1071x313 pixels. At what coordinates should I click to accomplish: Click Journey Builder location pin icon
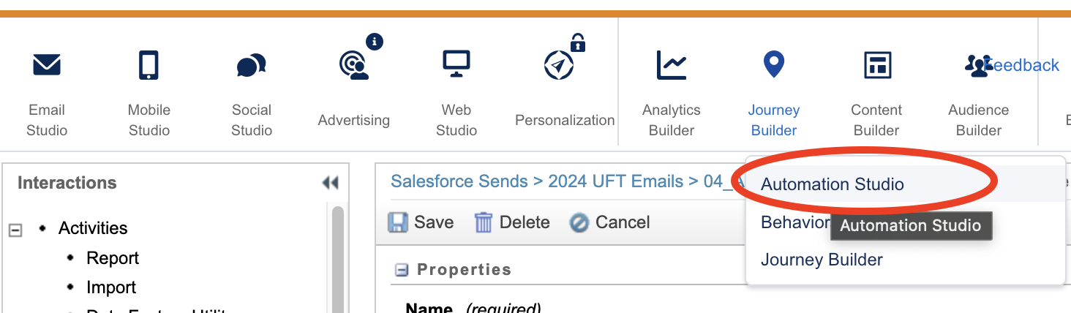(773, 64)
